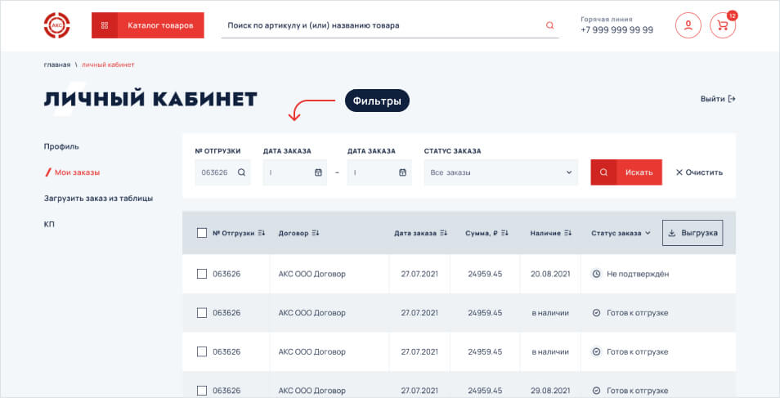Open the user account icon

(688, 25)
